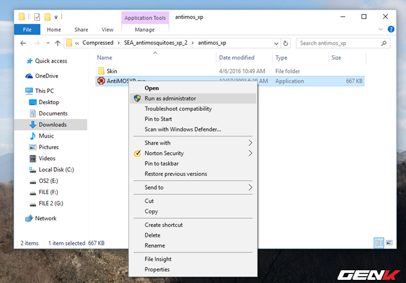Viewport: 406px width, 283px height.
Task: Switch to large icons view in status bar
Action: pos(388,242)
